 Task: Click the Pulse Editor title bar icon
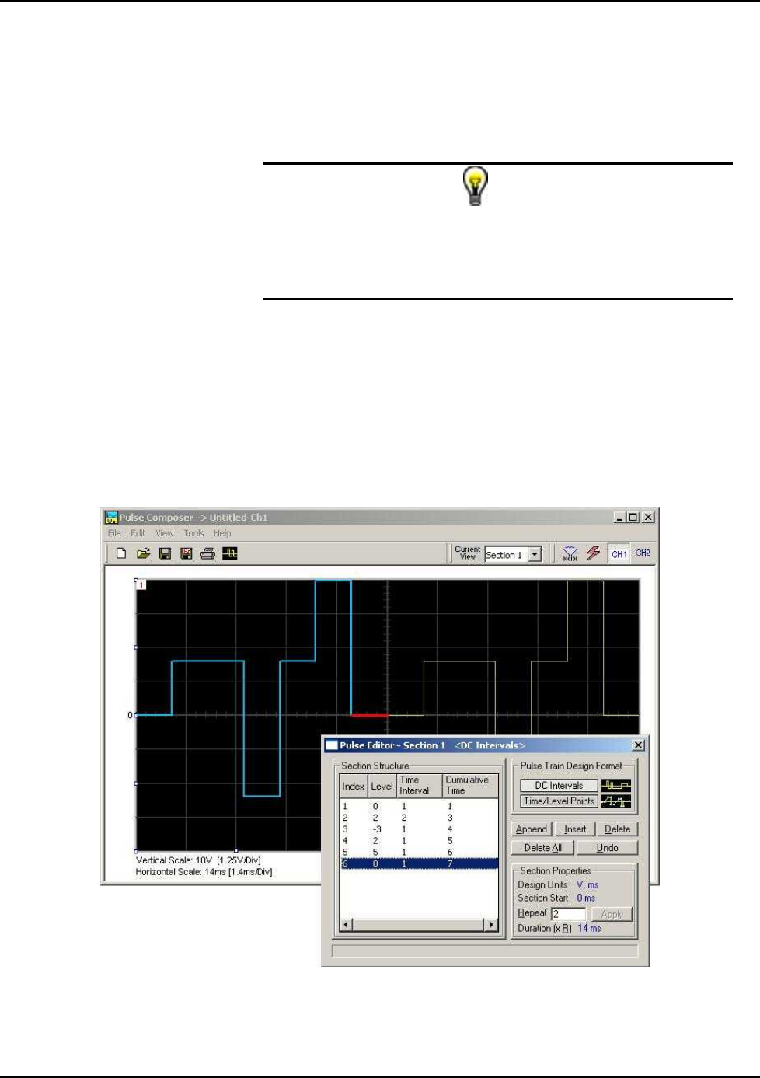[331, 745]
